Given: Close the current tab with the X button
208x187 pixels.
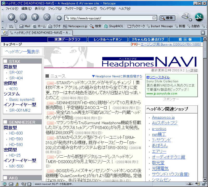Looking at the screenshot, I should click(x=203, y=33).
